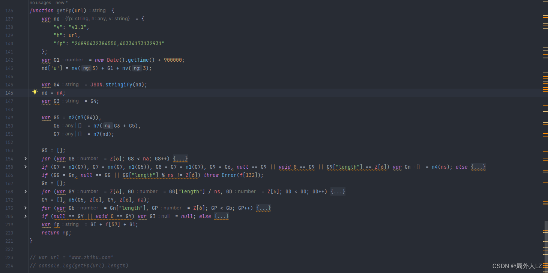Viewport: 548px width, 273px height.
Task: Click the 'new *' author hint
Action: (62, 3)
